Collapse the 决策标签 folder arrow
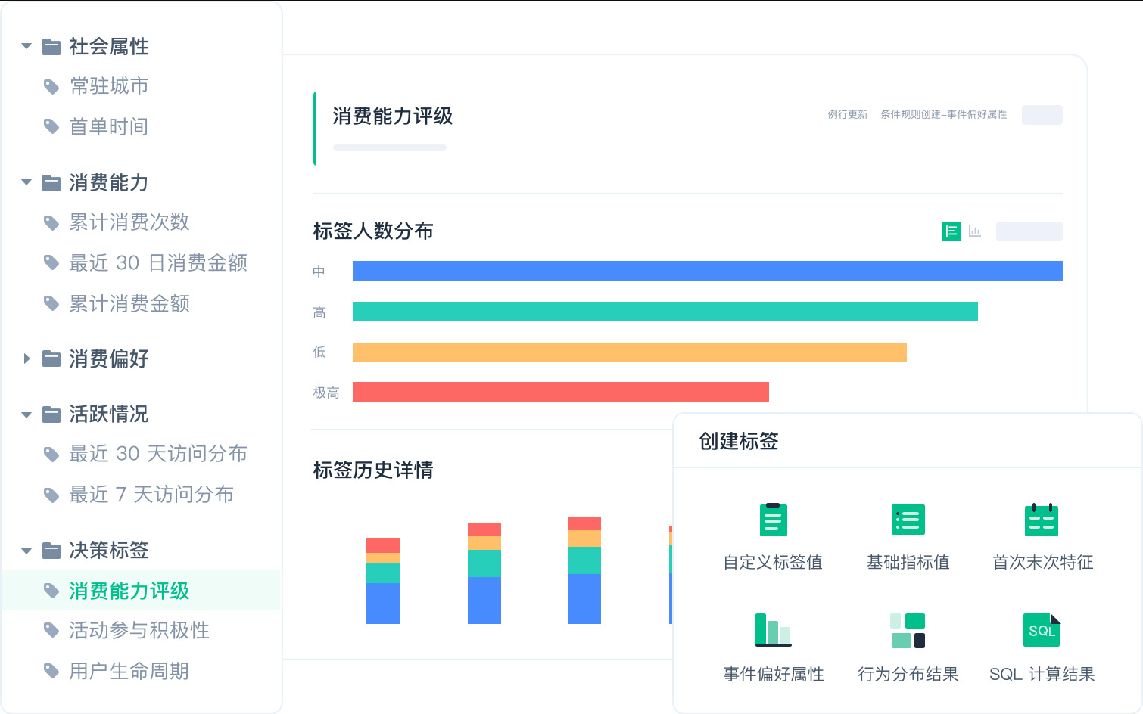This screenshot has width=1143, height=714. click(x=26, y=551)
